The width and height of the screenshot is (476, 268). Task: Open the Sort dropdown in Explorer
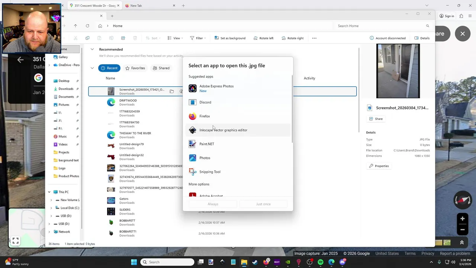pos(152,38)
